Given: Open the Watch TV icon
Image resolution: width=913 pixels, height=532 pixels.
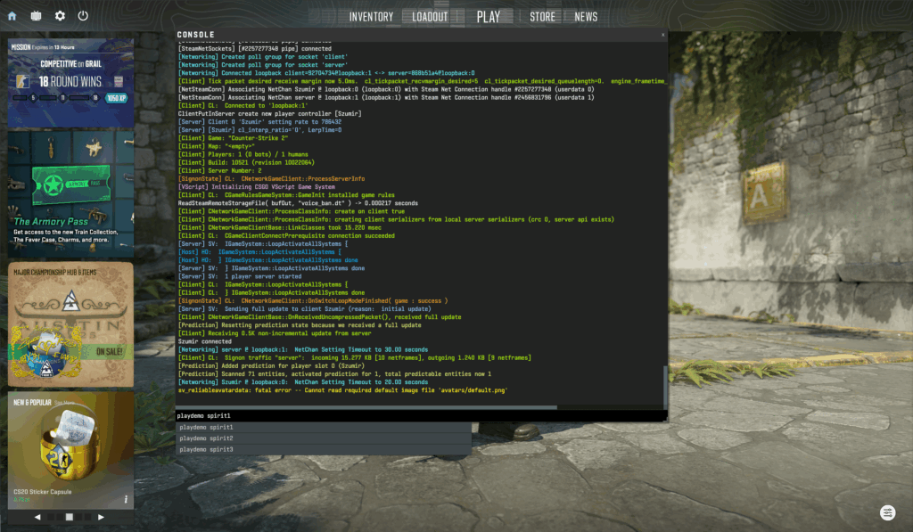Looking at the screenshot, I should [x=36, y=16].
